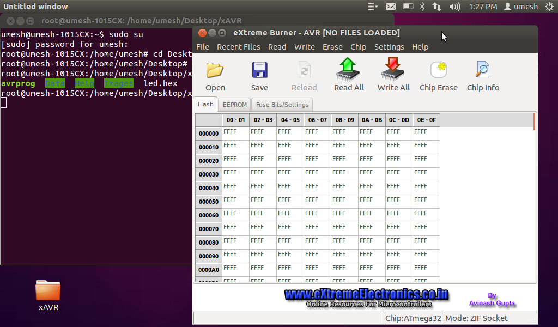Expand the Recent Files menu

click(238, 47)
